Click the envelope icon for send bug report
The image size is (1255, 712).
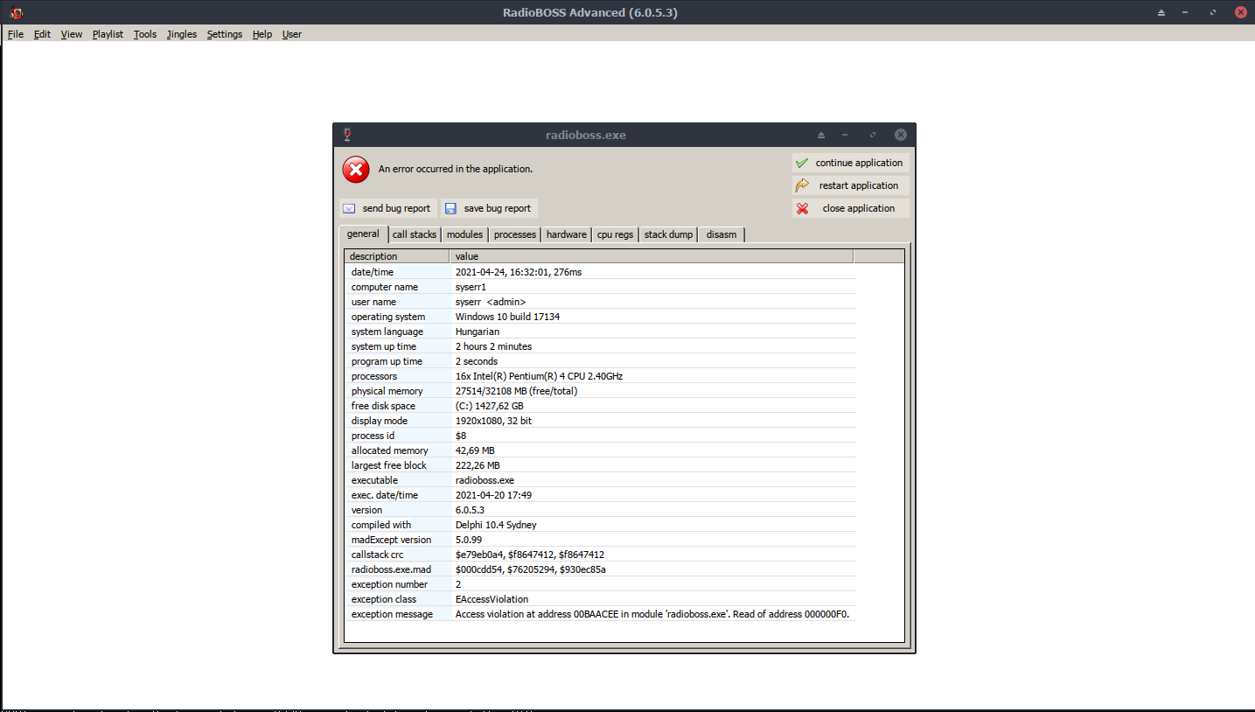(x=349, y=208)
